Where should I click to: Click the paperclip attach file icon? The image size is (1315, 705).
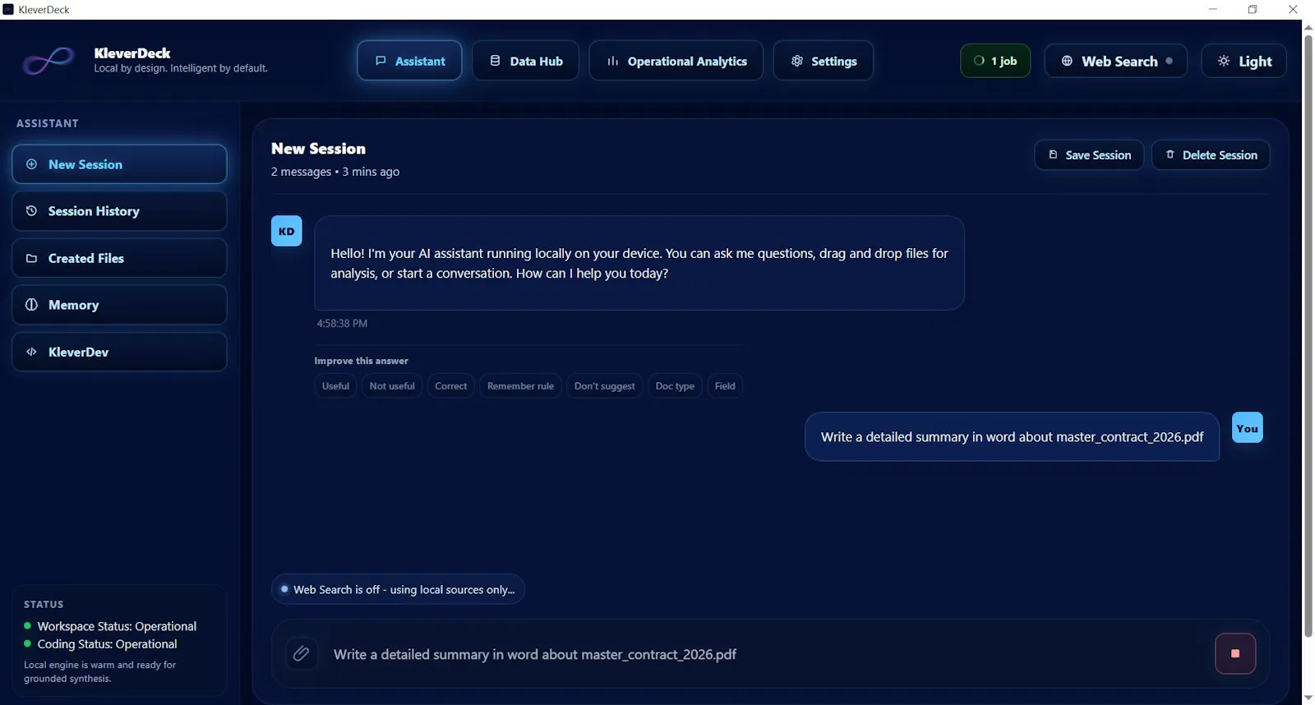(302, 654)
